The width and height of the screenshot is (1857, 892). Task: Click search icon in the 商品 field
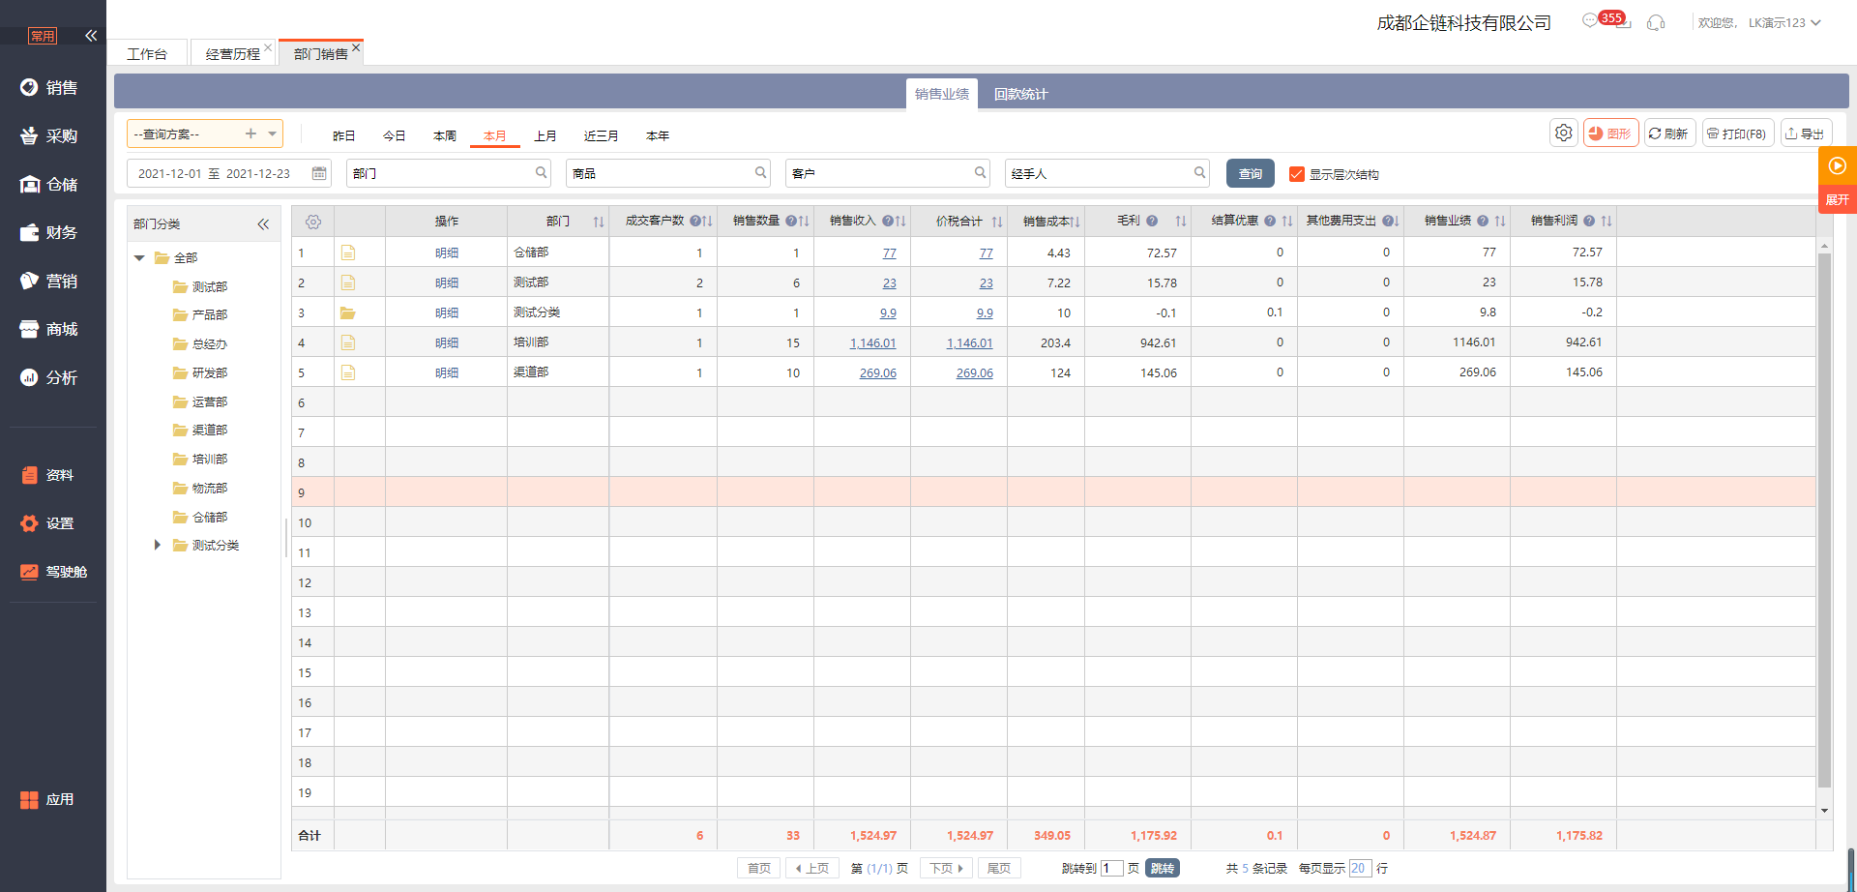pos(760,173)
